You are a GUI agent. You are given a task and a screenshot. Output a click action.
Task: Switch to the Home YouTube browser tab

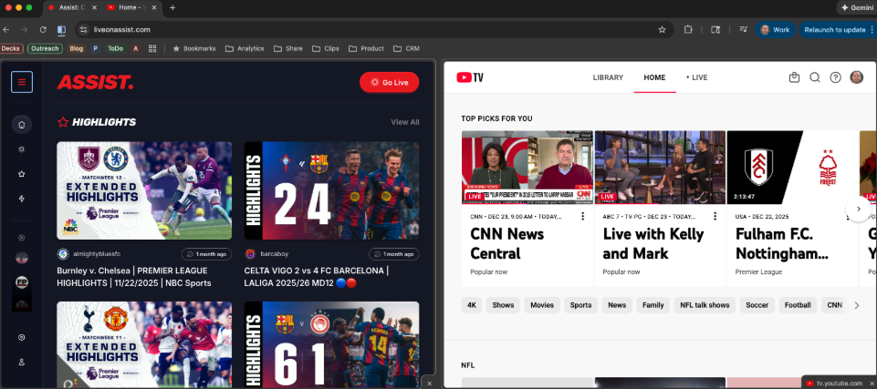click(x=131, y=7)
